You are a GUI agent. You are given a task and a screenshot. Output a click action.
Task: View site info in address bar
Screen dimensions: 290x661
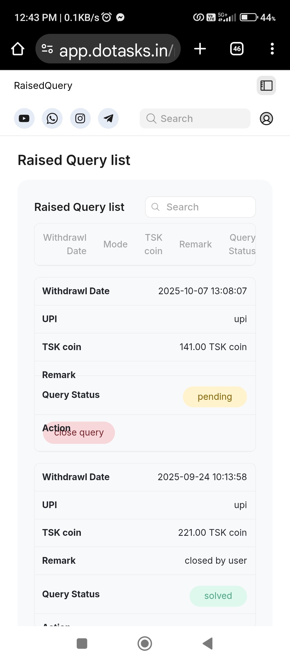tap(47, 49)
